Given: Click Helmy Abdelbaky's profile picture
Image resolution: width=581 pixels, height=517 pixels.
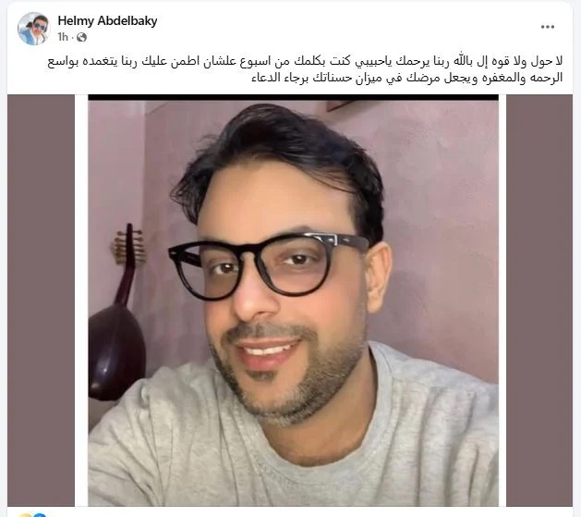Looking at the screenshot, I should click(x=33, y=29).
